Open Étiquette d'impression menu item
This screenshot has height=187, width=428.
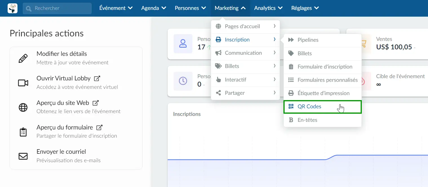323,93
